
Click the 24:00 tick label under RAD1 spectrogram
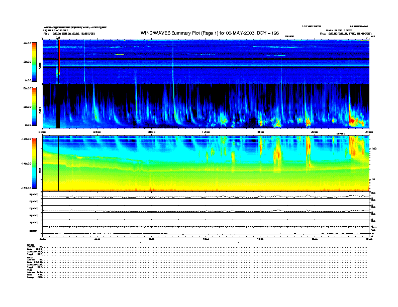(x=369, y=132)
